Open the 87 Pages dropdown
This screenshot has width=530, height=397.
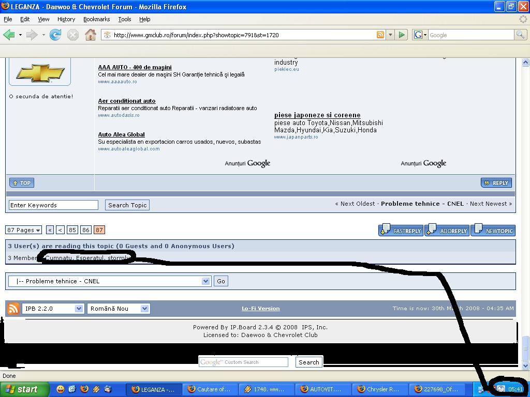pyautogui.click(x=24, y=230)
